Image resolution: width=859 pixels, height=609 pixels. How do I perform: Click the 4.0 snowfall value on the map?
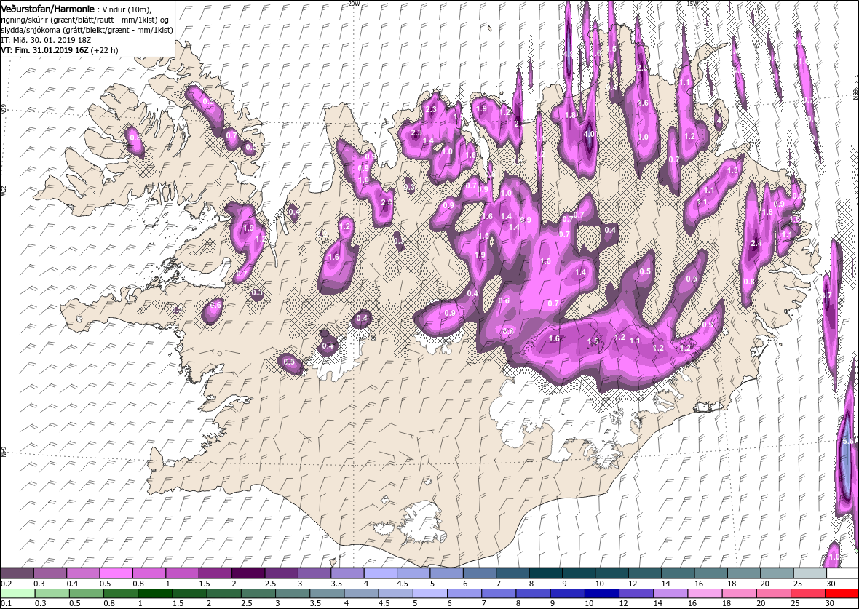tap(589, 134)
